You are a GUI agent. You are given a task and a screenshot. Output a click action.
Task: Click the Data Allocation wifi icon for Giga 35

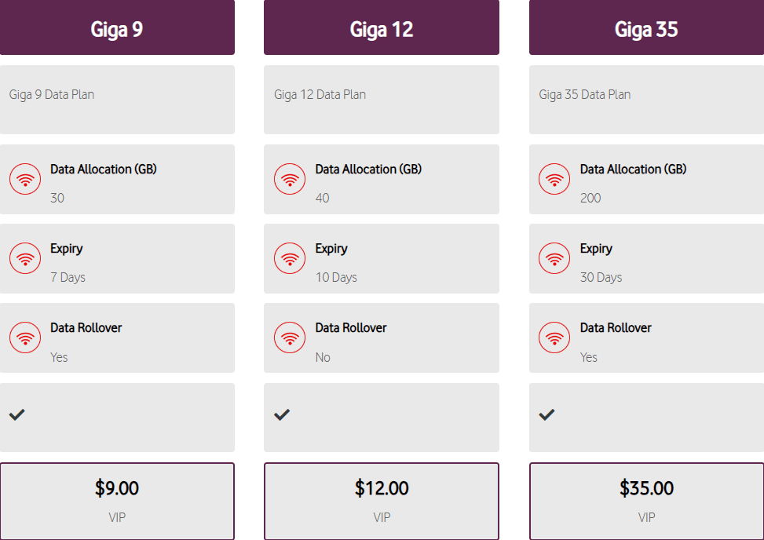point(554,179)
